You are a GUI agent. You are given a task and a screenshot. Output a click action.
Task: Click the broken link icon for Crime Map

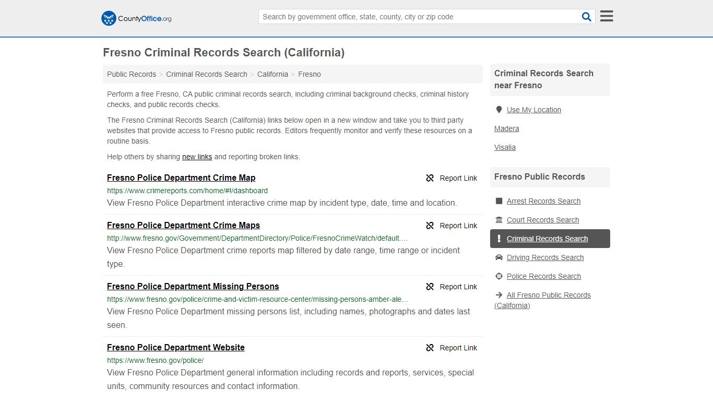tap(430, 178)
